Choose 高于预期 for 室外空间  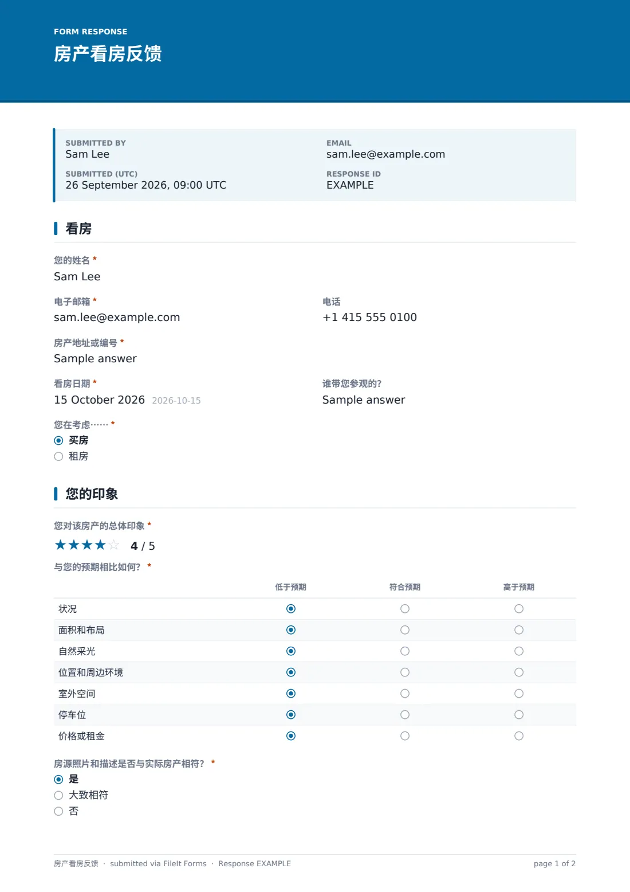(519, 694)
